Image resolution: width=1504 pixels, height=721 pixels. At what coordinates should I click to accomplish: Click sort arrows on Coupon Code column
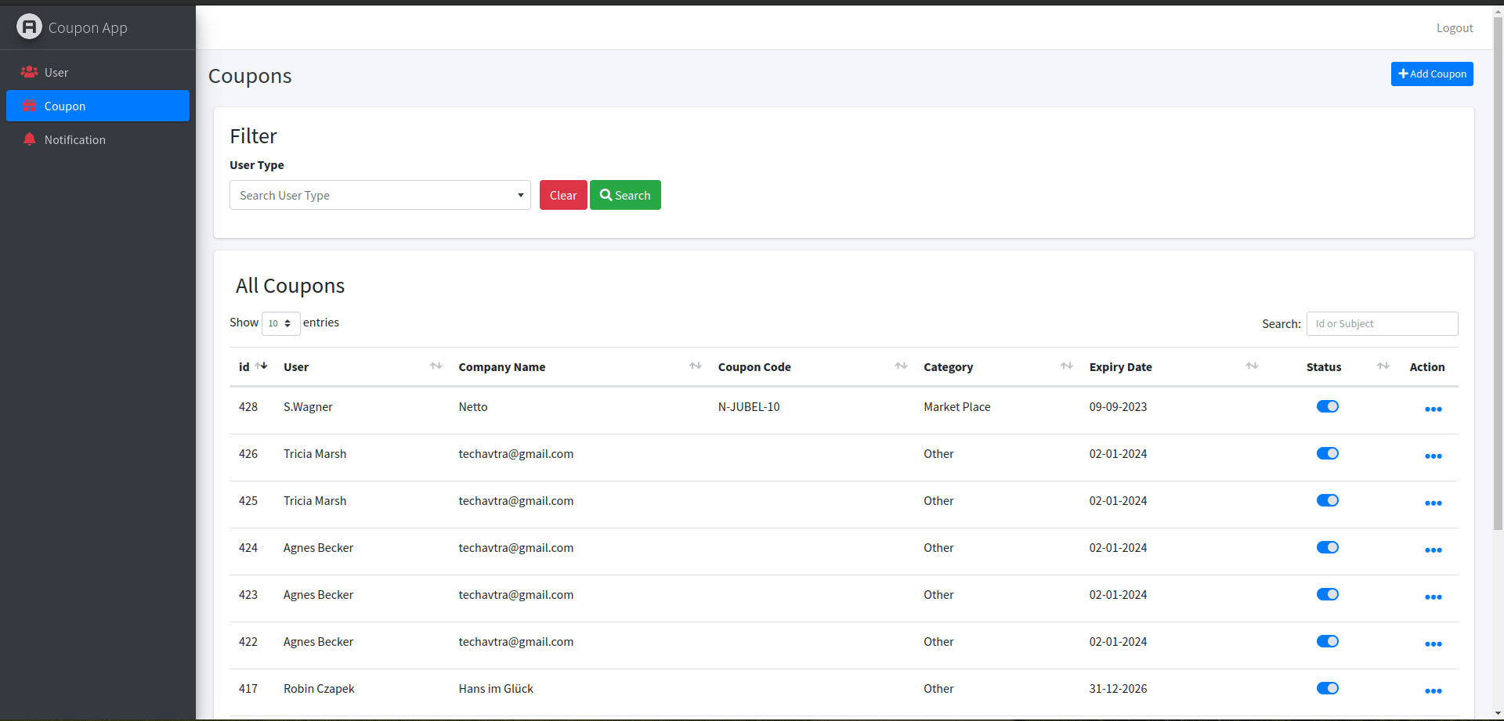tap(901, 366)
